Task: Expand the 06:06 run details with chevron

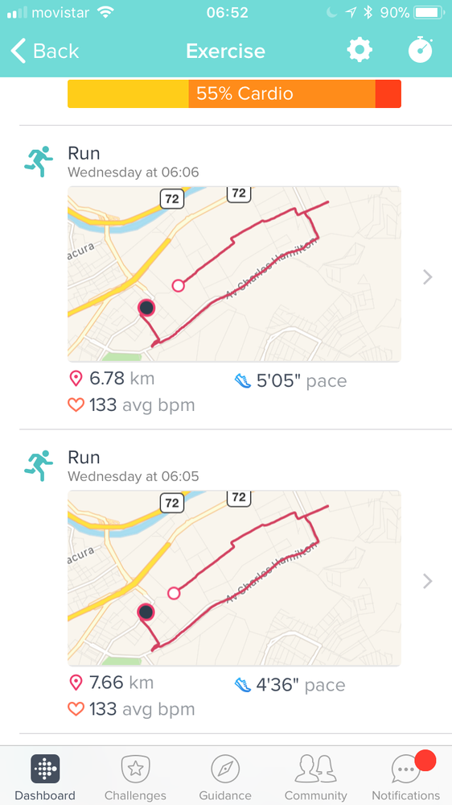Action: [427, 277]
